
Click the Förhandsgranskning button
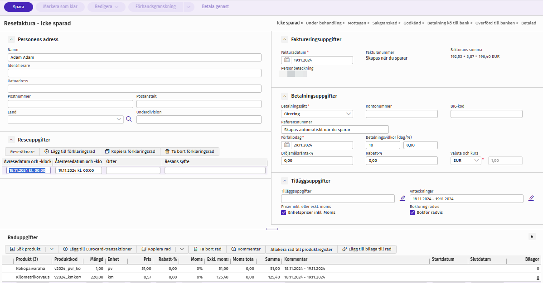(155, 7)
